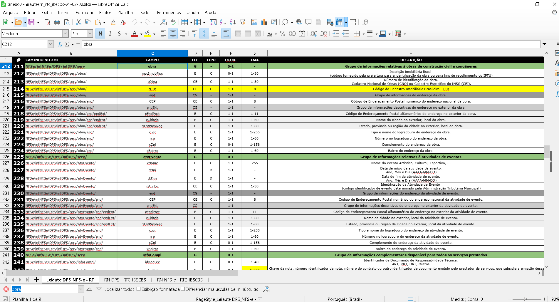Insert a chart using toolbar icon
Image resolution: width=559 pixels, height=302 pixels.
click(x=264, y=22)
